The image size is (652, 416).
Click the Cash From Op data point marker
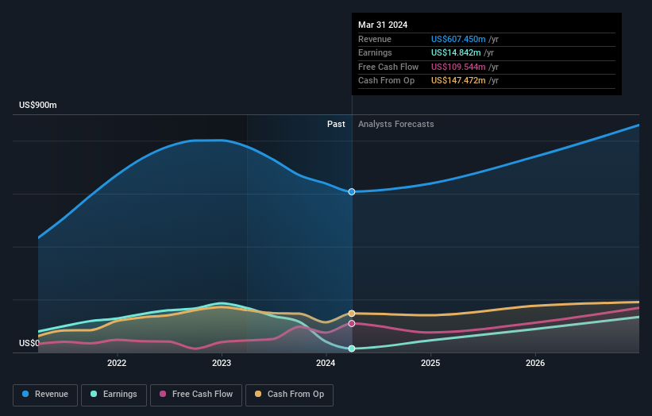click(x=352, y=314)
